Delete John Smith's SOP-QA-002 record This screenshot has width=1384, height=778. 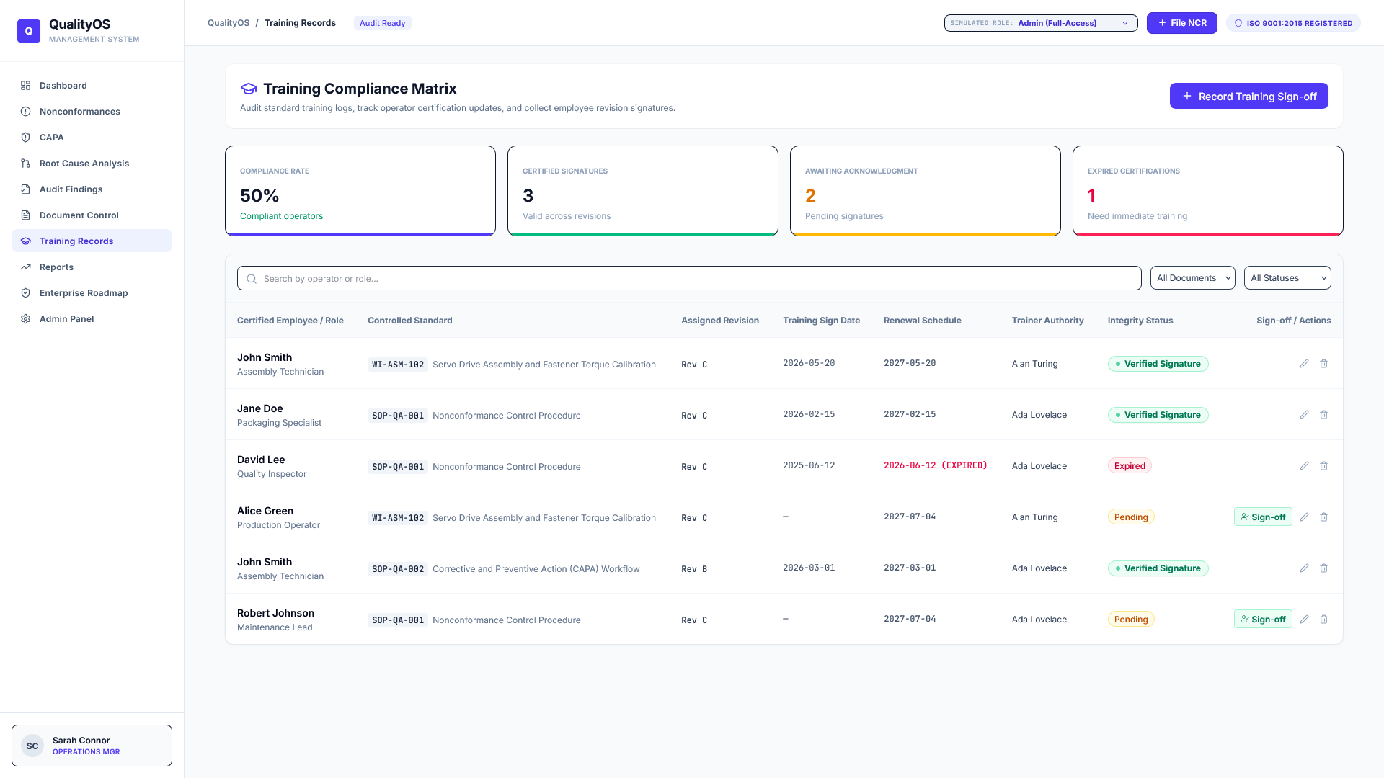1323,568
